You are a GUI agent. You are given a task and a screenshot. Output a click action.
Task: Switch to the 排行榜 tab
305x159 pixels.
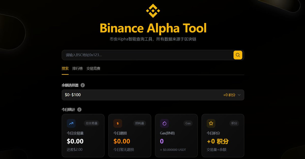coord(78,69)
